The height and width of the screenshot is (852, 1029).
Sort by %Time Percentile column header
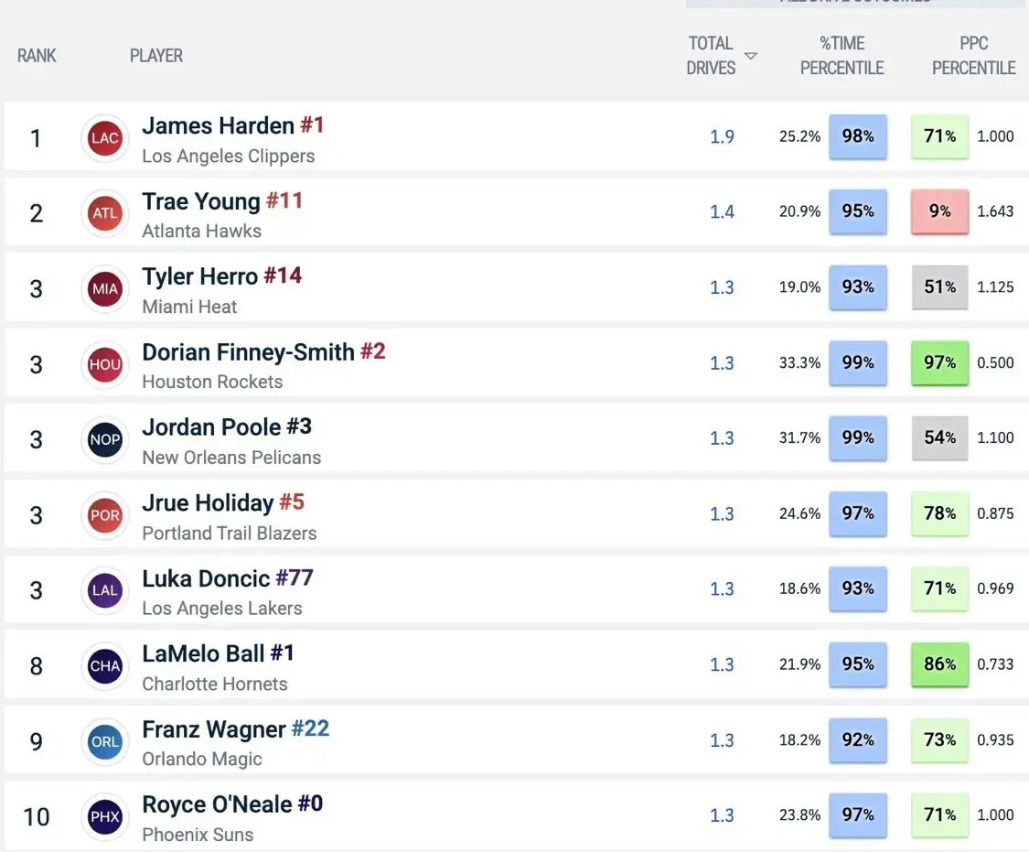click(841, 56)
